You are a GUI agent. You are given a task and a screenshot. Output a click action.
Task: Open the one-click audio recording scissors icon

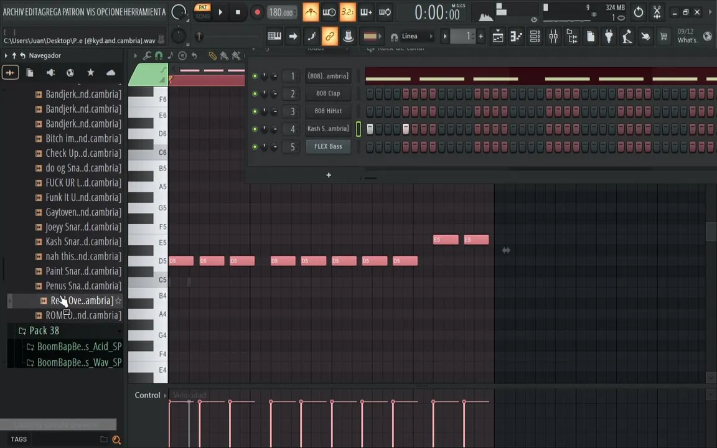point(657,12)
